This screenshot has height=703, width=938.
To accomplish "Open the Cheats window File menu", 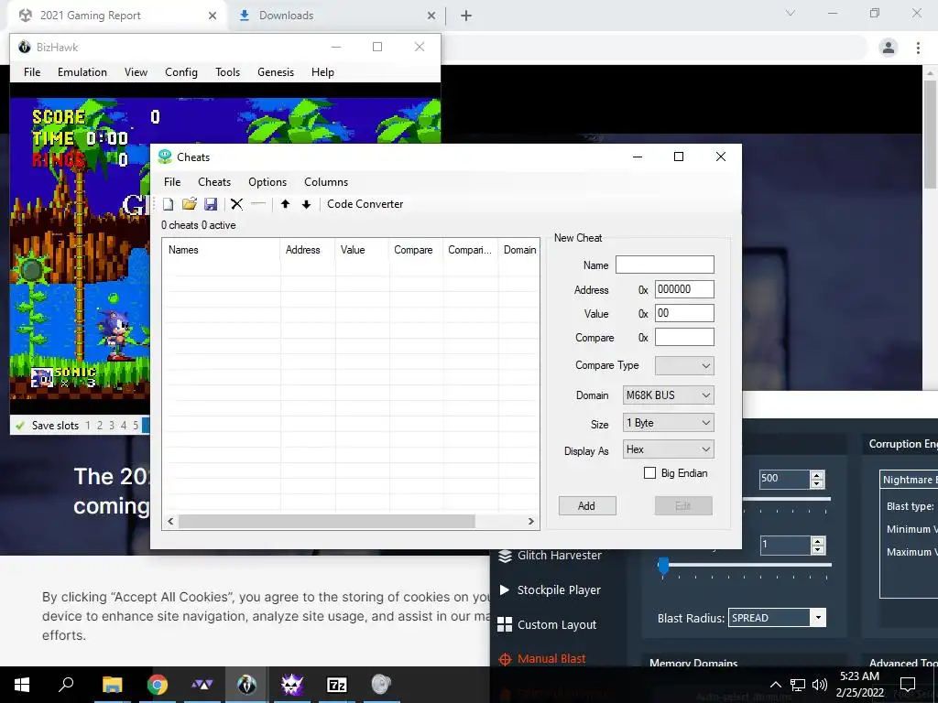I will pos(172,182).
